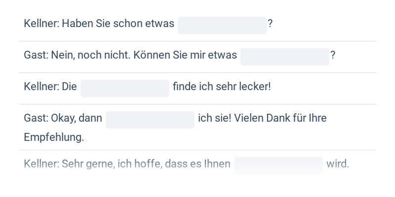The width and height of the screenshot is (395, 197).
Task: Click the blank after "Haben Sie schon etwas"
Action: point(222,25)
